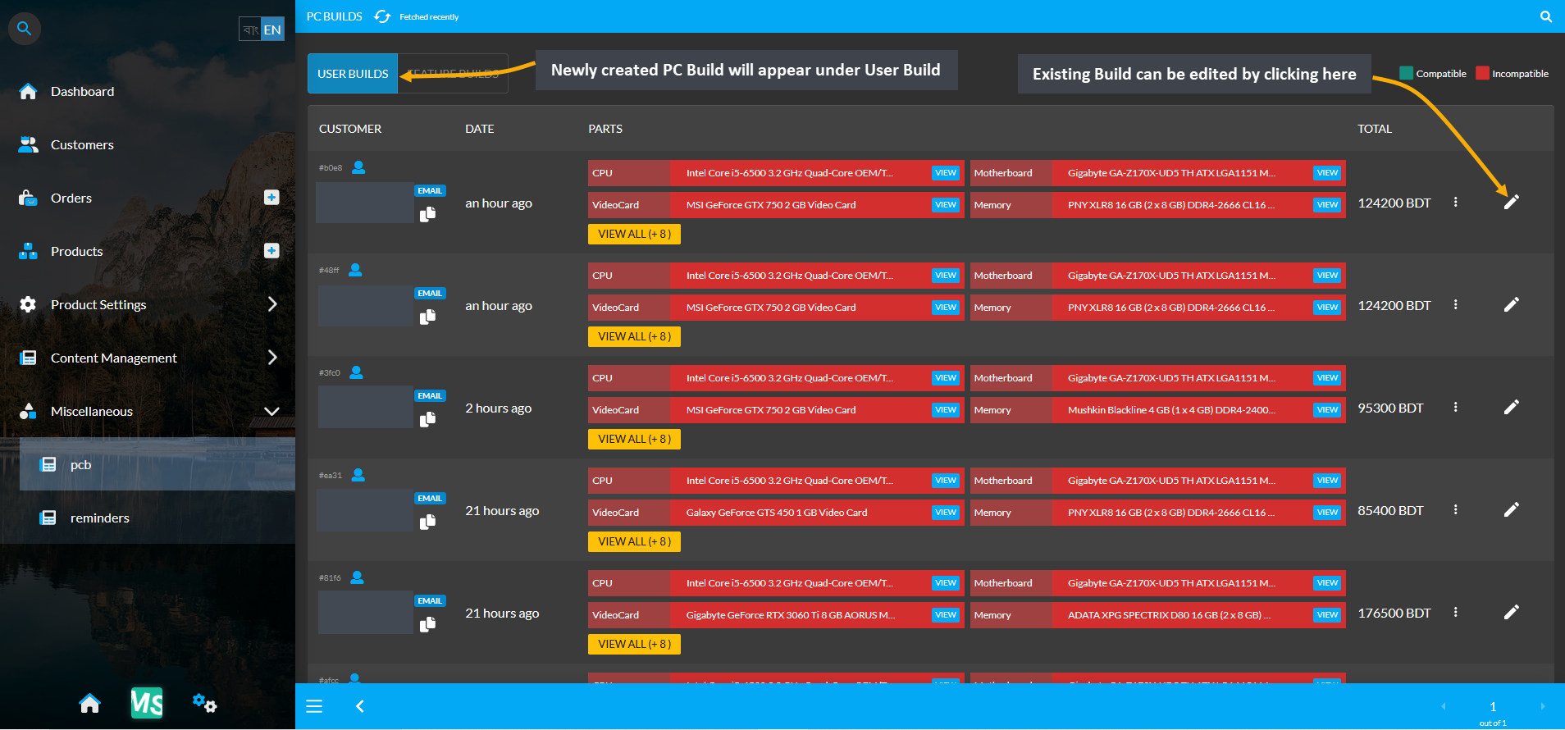
Task: Open the hamburger menu in bottom bar
Action: click(x=314, y=706)
